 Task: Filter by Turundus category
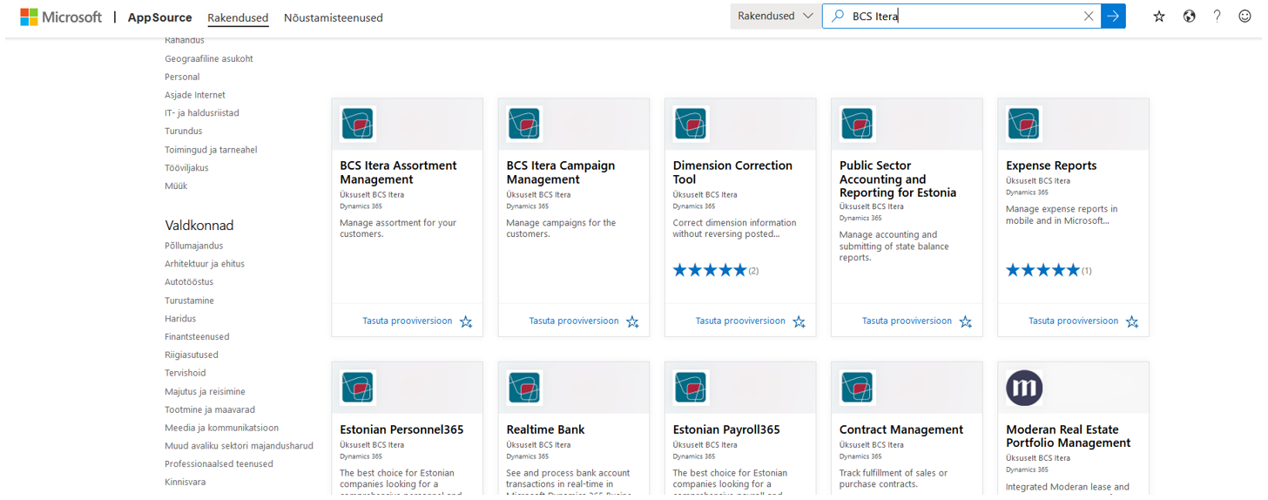184,131
